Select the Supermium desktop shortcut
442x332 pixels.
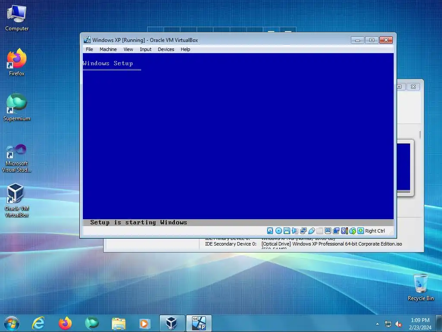[17, 107]
